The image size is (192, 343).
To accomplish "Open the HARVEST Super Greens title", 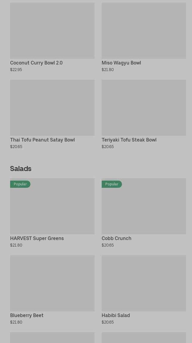I will pyautogui.click(x=37, y=238).
